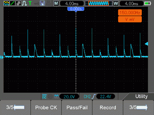Click the channel 2 ground marker
The width and height of the screenshot is (154, 115).
pos(2,57)
